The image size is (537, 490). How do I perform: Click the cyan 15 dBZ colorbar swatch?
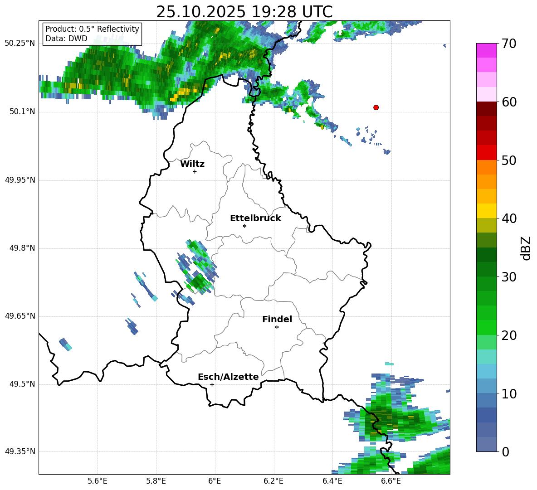[486, 356]
